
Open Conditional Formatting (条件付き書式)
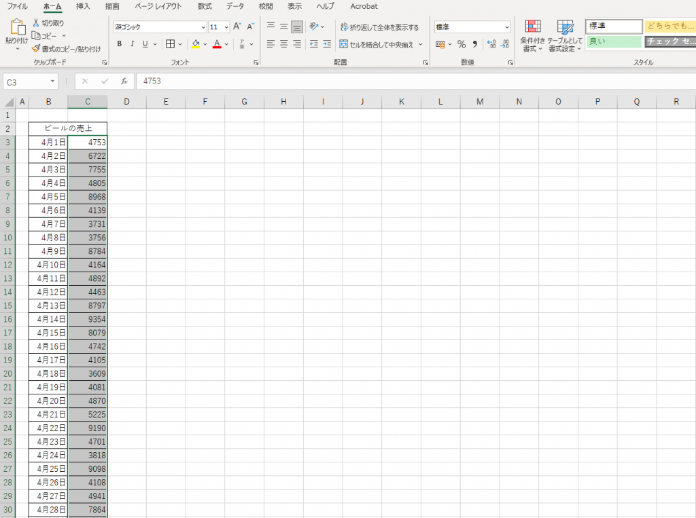point(533,35)
